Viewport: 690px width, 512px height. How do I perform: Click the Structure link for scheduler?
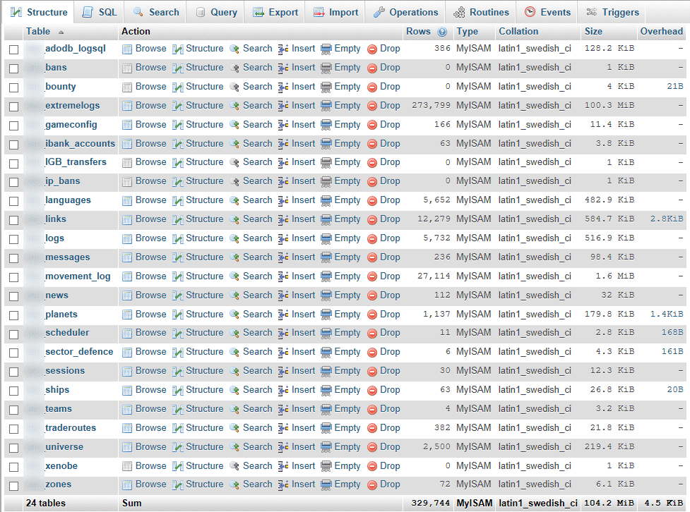[x=204, y=332]
